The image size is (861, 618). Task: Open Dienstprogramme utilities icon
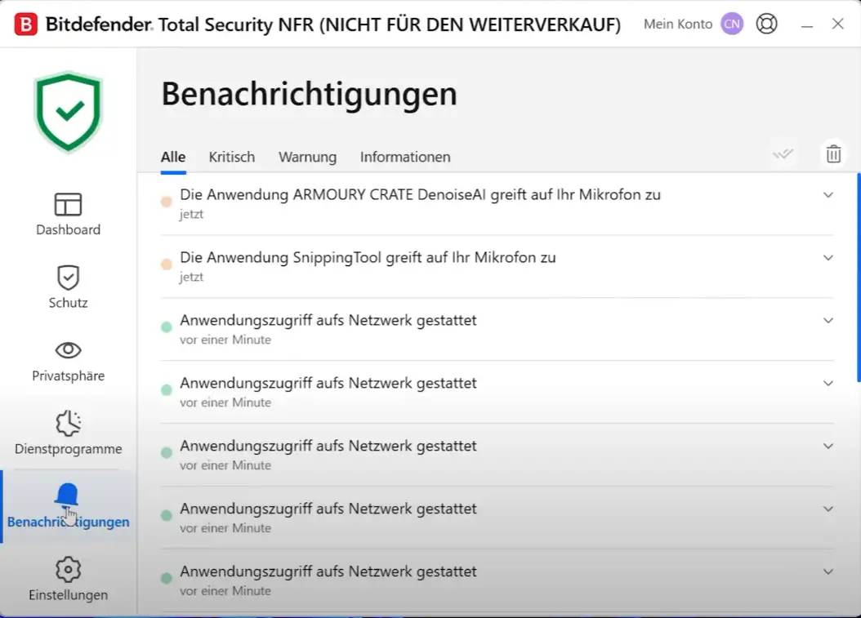point(68,423)
